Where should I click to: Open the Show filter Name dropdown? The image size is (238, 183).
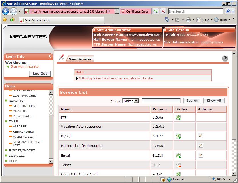click(130, 101)
